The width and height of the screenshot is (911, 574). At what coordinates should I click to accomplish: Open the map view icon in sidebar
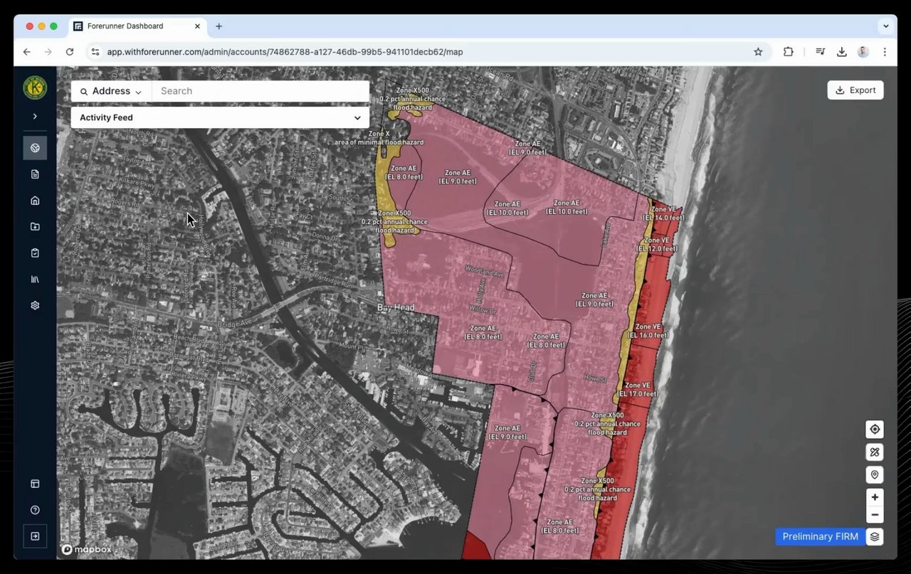(35, 148)
